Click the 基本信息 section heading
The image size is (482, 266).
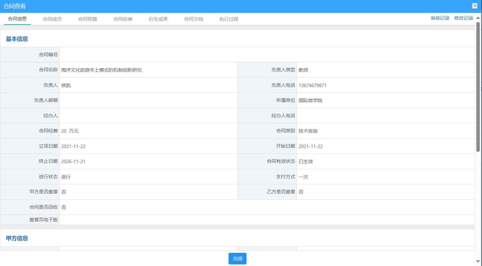(17, 39)
